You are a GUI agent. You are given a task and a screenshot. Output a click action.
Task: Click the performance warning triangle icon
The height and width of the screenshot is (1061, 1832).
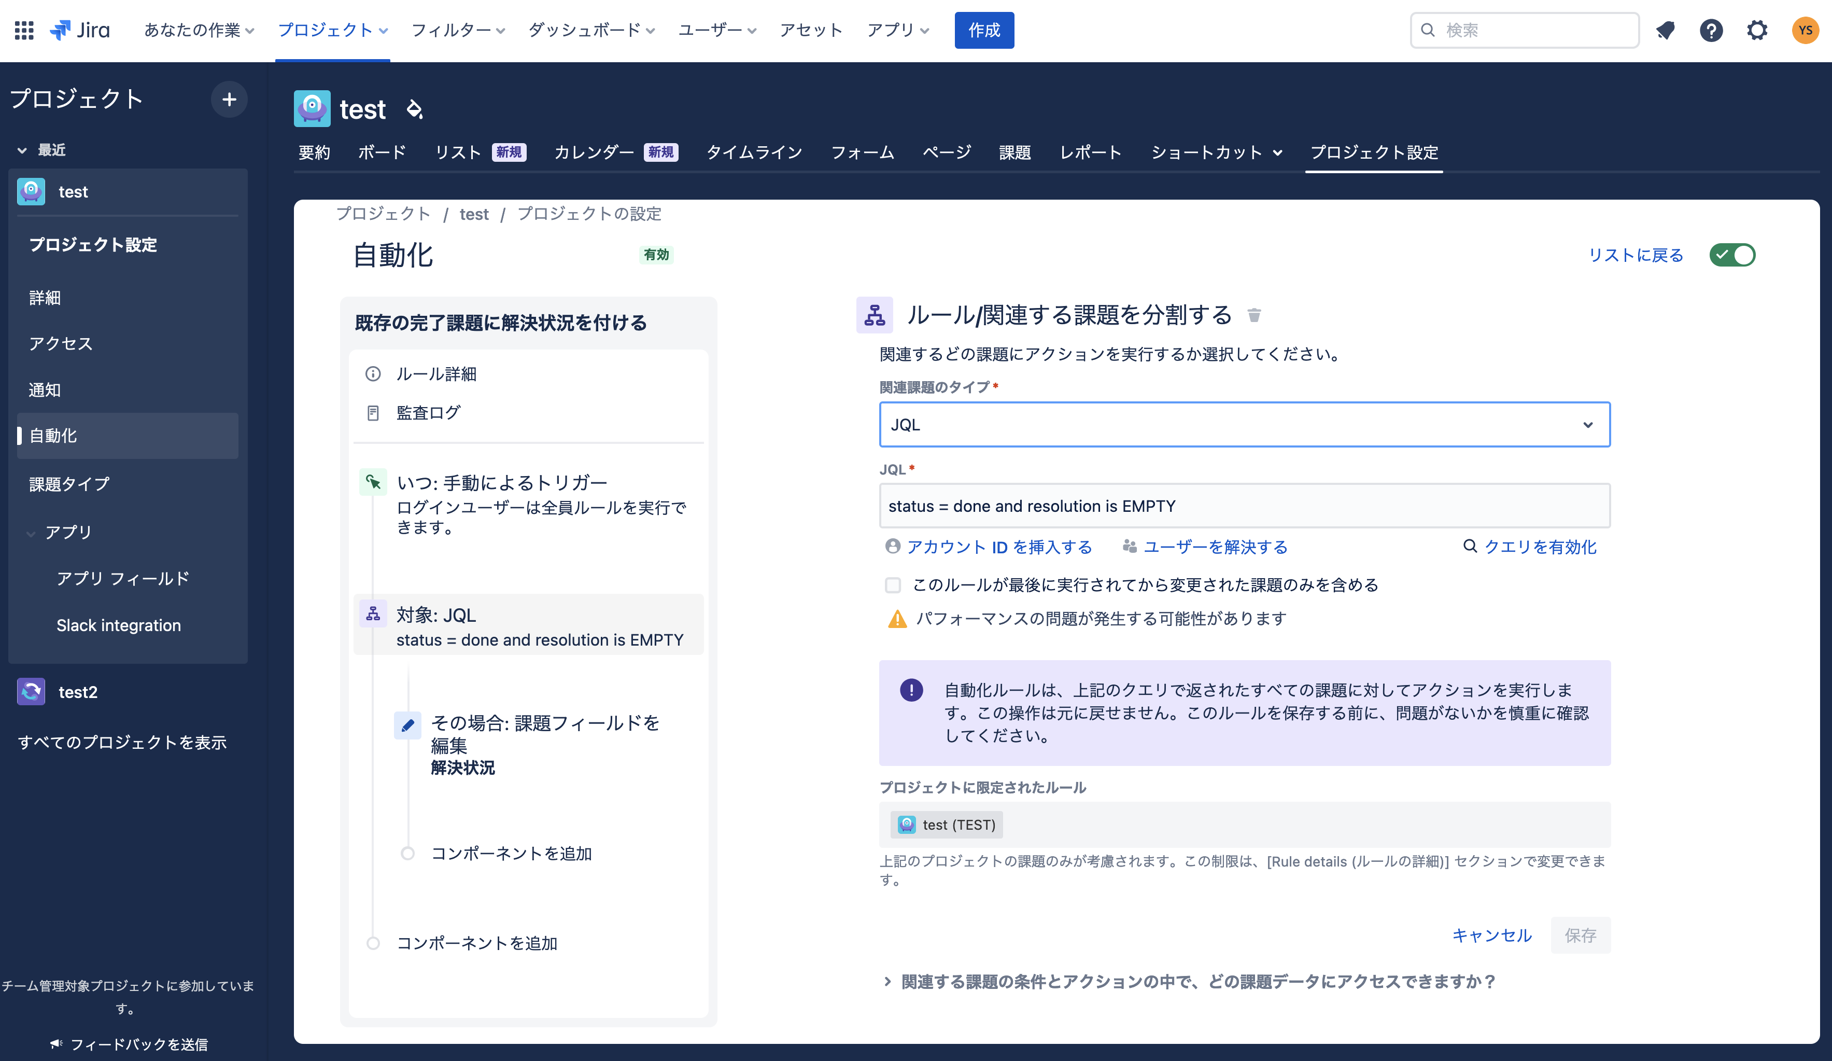pos(898,619)
